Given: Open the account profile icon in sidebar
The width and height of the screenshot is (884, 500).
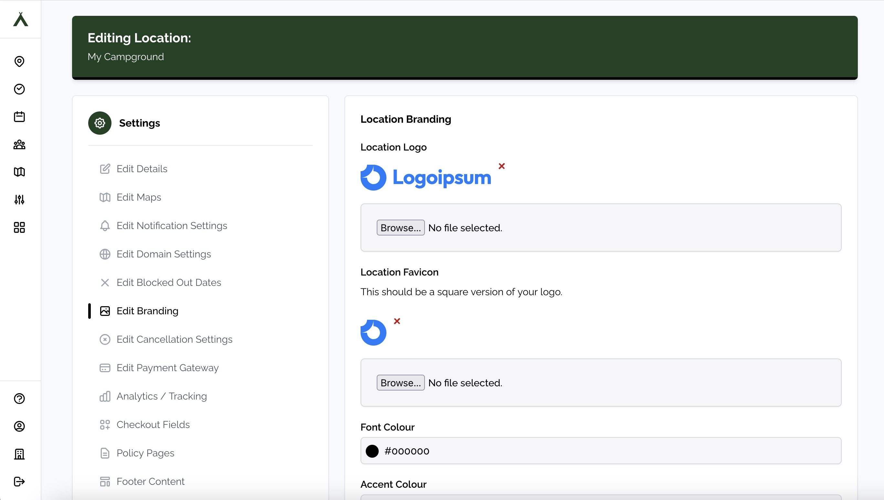Looking at the screenshot, I should [x=20, y=426].
